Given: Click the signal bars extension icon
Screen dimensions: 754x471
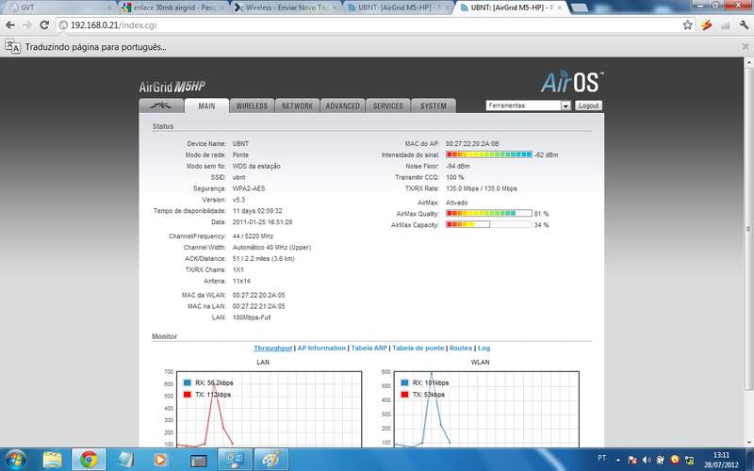Looking at the screenshot, I should coord(725,25).
